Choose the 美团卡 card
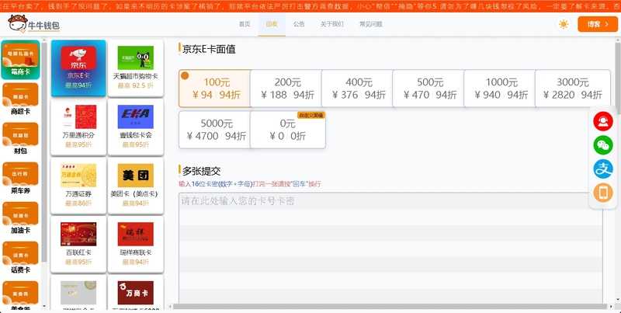 click(135, 186)
